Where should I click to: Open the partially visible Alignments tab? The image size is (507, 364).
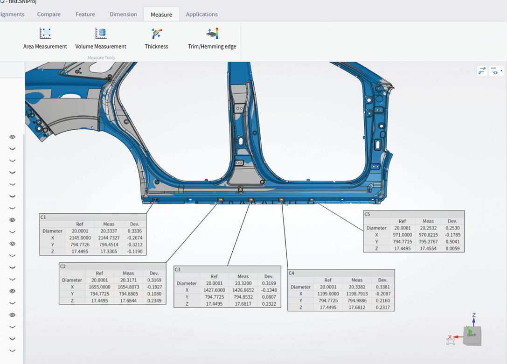tap(12, 14)
